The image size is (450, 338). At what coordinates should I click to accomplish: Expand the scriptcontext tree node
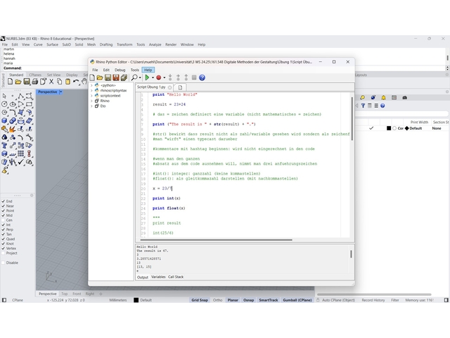point(91,96)
